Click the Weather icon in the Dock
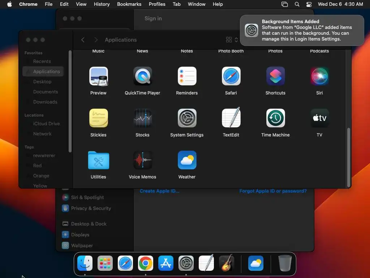 [256, 263]
